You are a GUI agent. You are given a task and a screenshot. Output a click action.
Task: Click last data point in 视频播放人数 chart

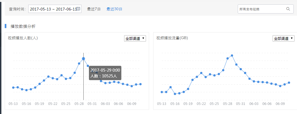[141, 84]
